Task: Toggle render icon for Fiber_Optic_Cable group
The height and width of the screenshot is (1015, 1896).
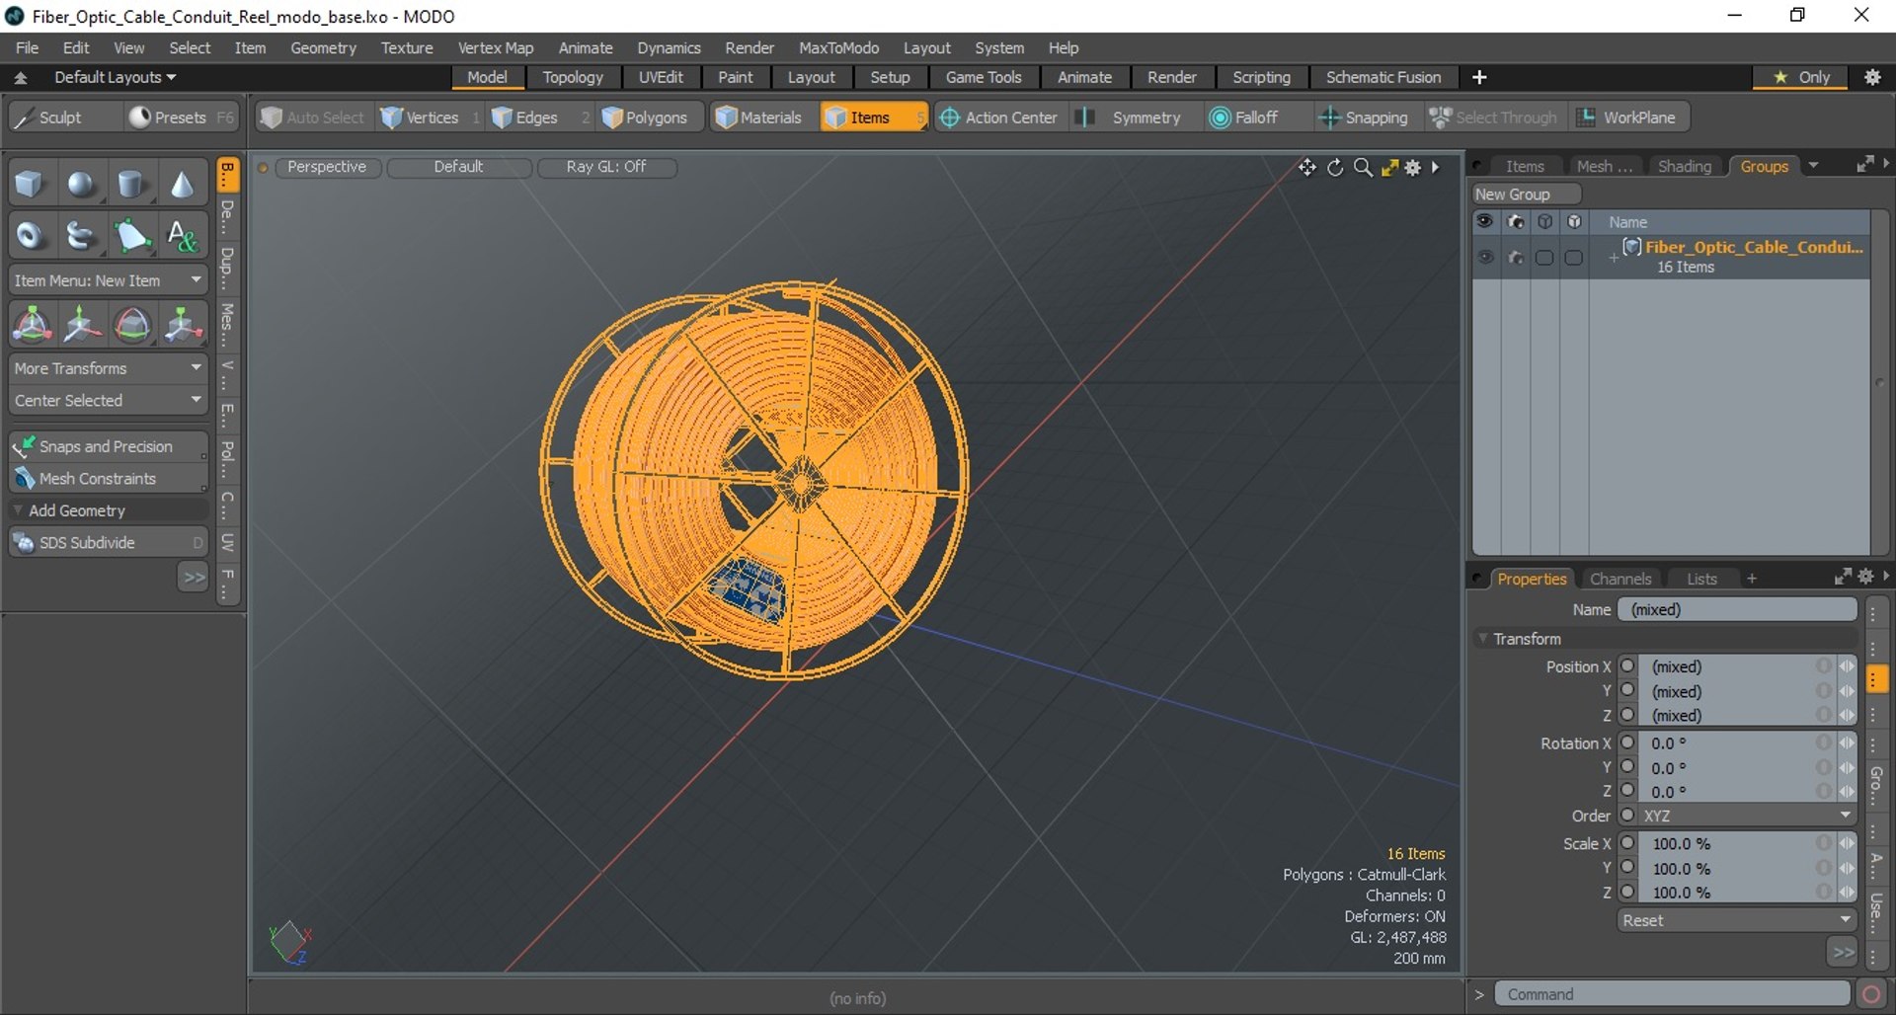Action: [x=1515, y=258]
